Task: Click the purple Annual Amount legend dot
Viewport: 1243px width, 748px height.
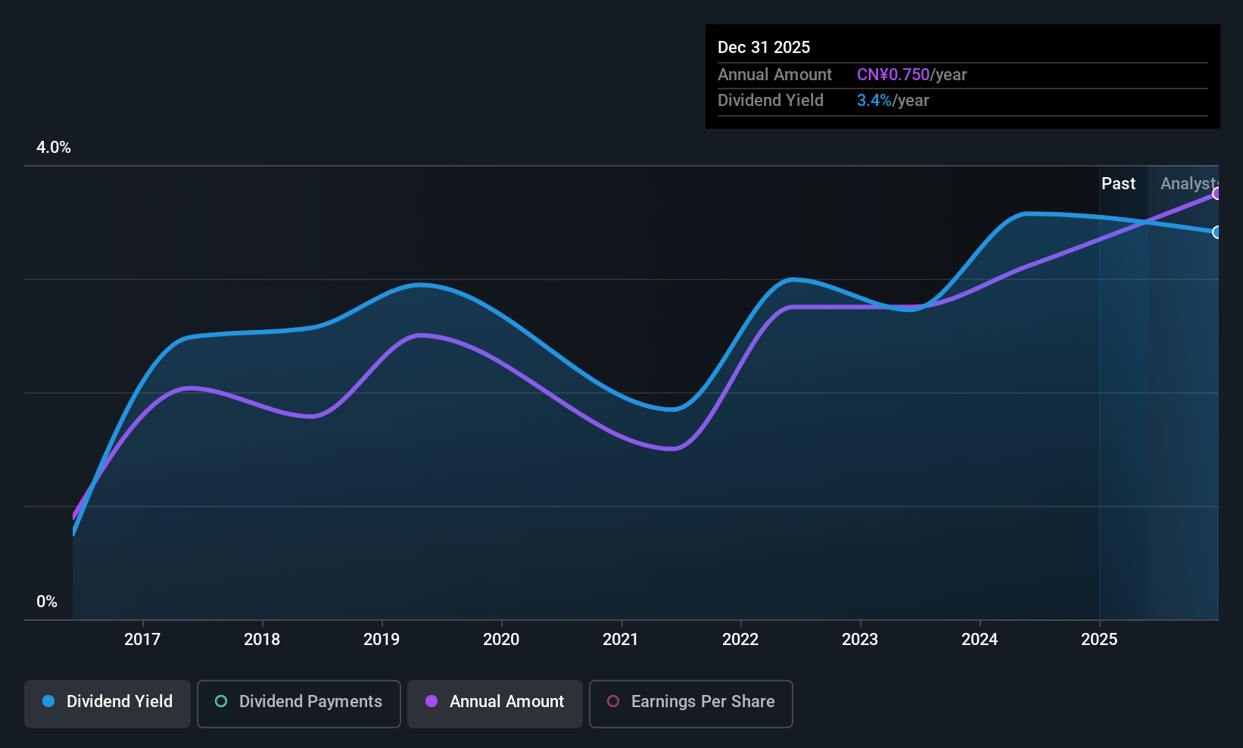Action: pyautogui.click(x=431, y=701)
